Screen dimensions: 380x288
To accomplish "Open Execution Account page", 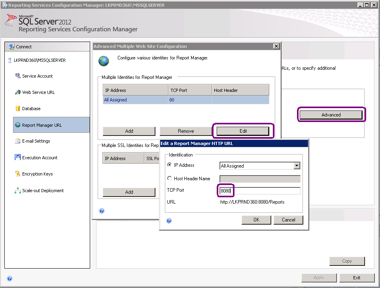I will click(x=40, y=158).
